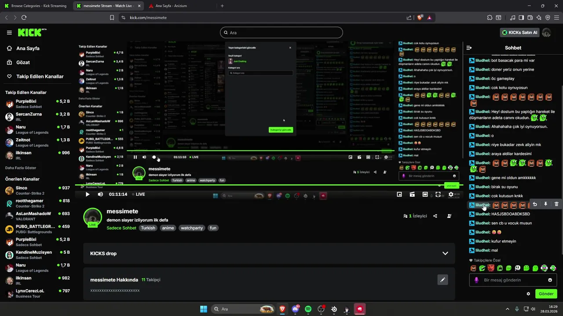Toggle theater mode in the player
This screenshot has height=316, width=563.
pyautogui.click(x=425, y=194)
